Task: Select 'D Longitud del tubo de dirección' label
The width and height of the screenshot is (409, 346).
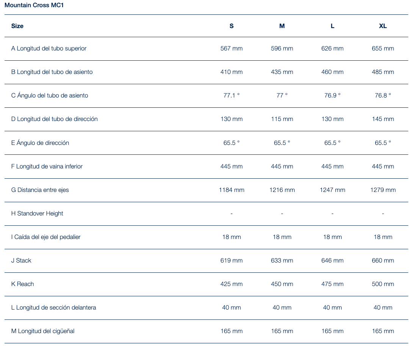Action: [x=55, y=119]
